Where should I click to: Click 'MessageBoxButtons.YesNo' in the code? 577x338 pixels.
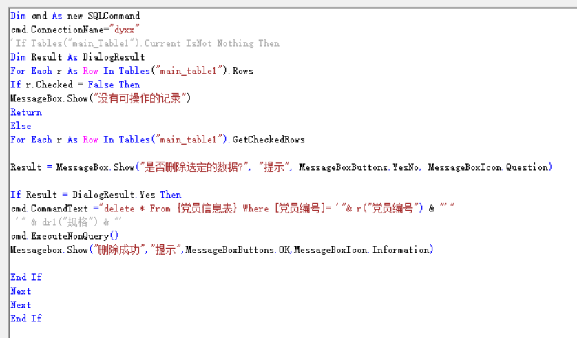[359, 167]
